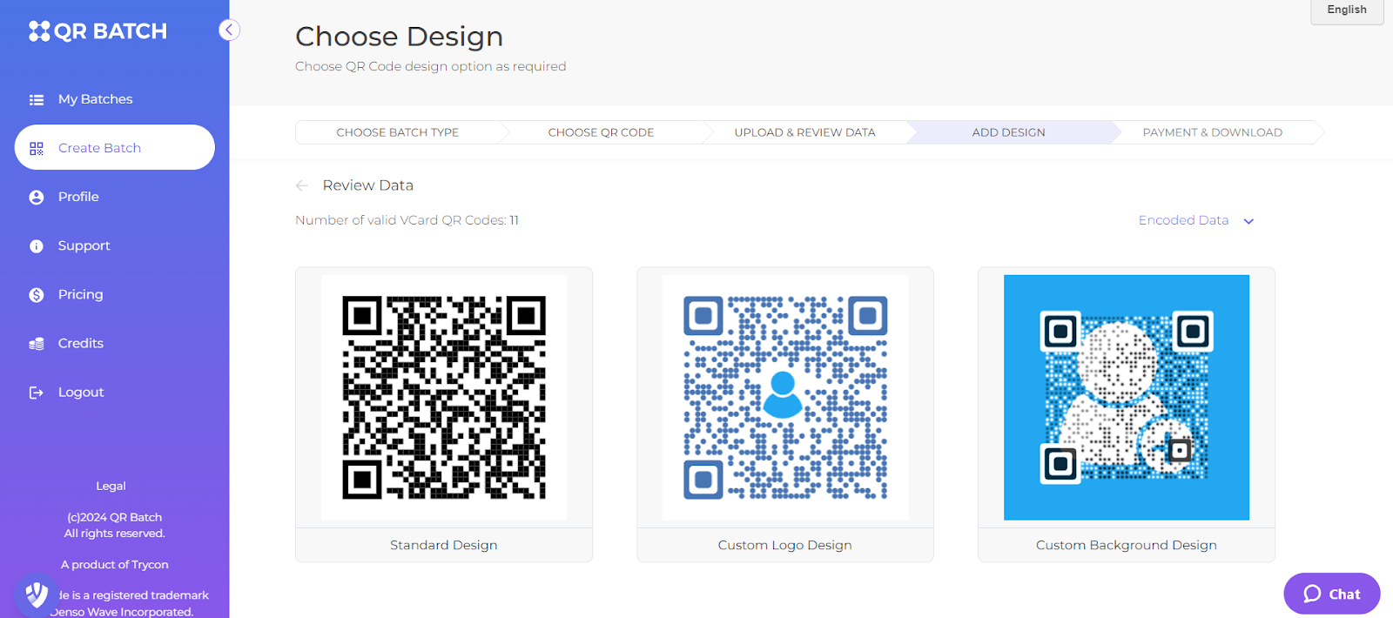Click the Encoded Data link
The image size is (1393, 618).
(x=1183, y=220)
